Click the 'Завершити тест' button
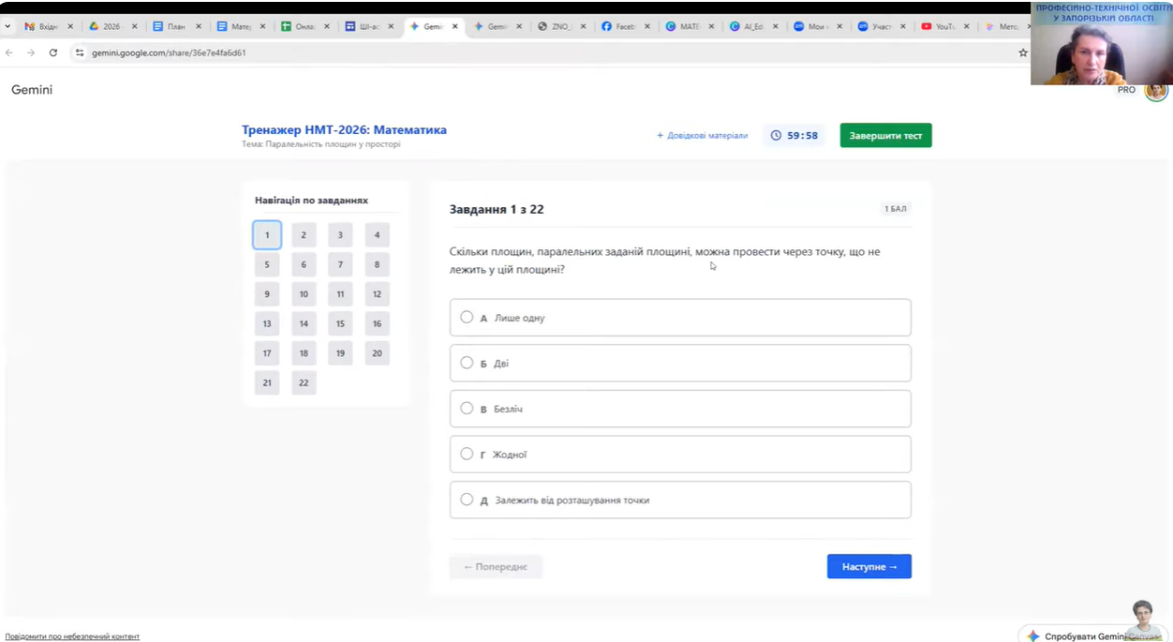The height and width of the screenshot is (642, 1173). pos(885,136)
